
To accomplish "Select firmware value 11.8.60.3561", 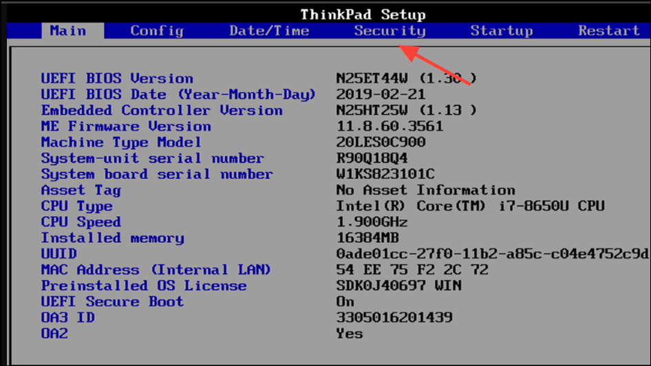I will tap(390, 126).
